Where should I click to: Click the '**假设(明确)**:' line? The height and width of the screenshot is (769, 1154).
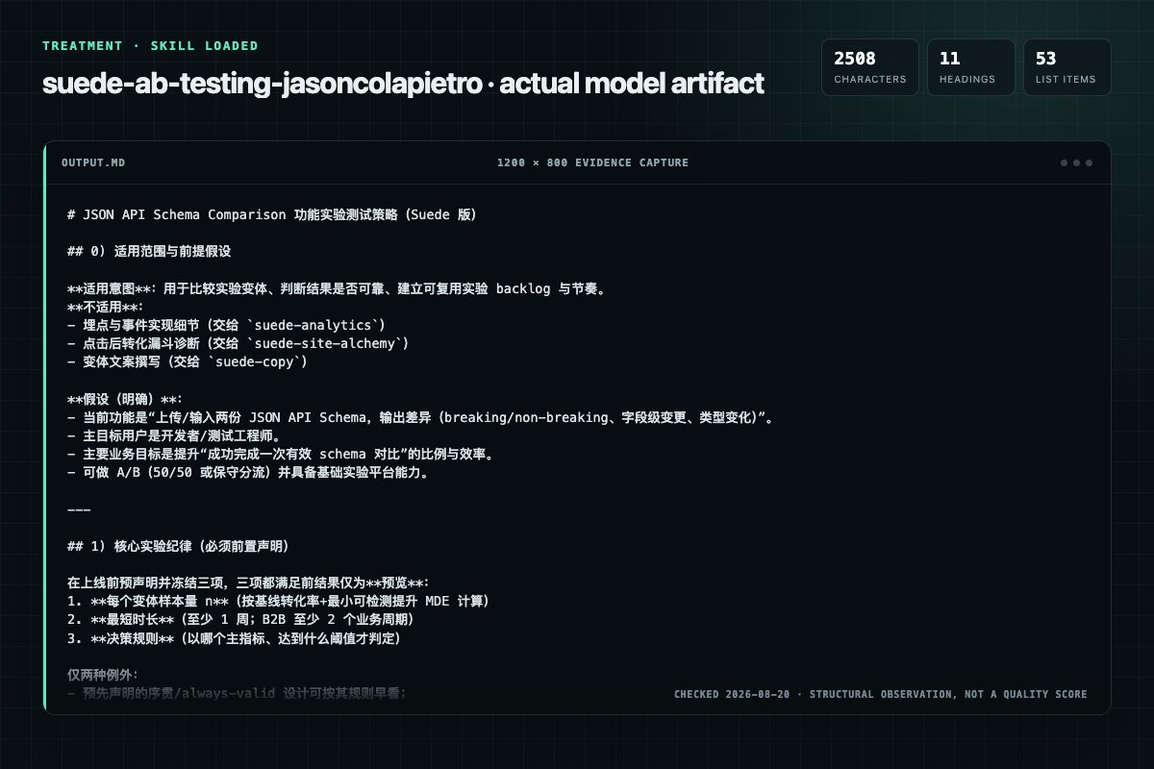[x=124, y=398]
